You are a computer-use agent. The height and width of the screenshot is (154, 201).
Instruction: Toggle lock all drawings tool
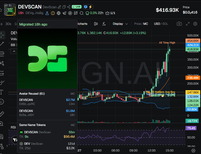2,146
